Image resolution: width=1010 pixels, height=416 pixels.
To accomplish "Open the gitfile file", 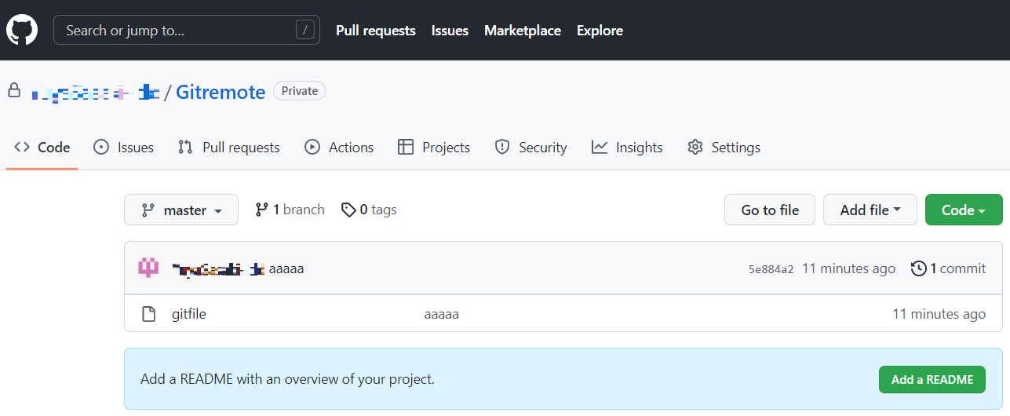I will click(189, 314).
